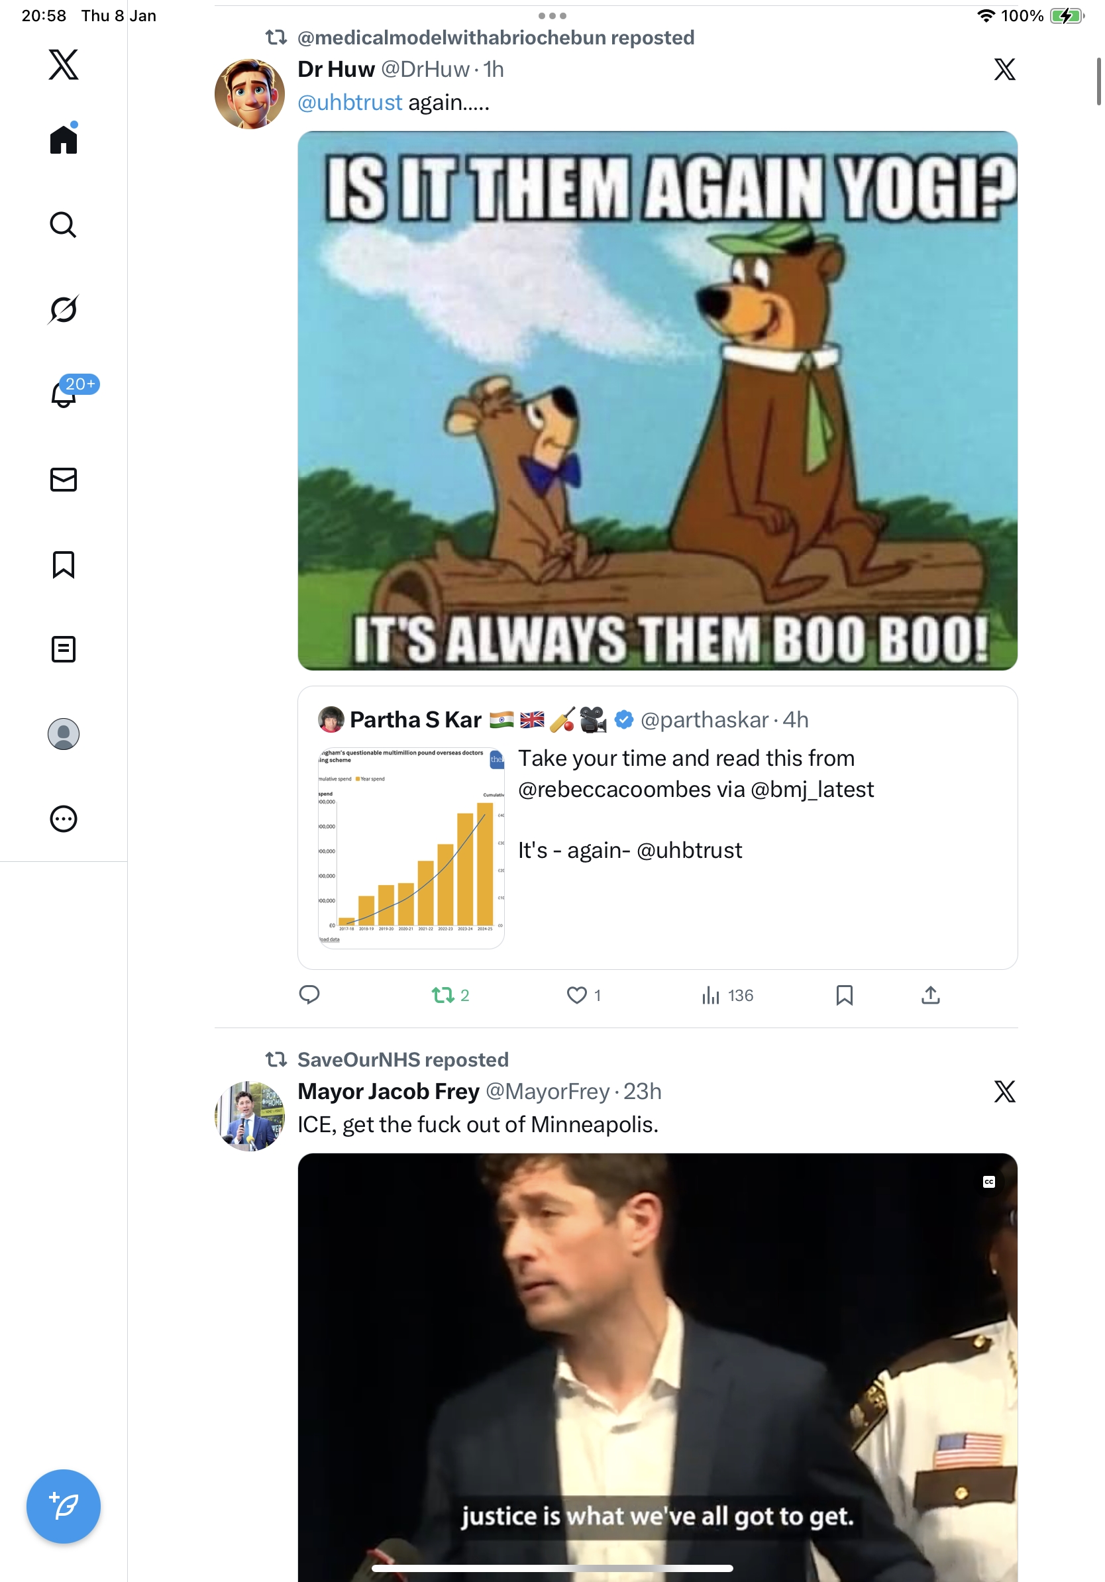Bookmark Dr Huw's post
The width and height of the screenshot is (1105, 1582).
pyautogui.click(x=844, y=995)
